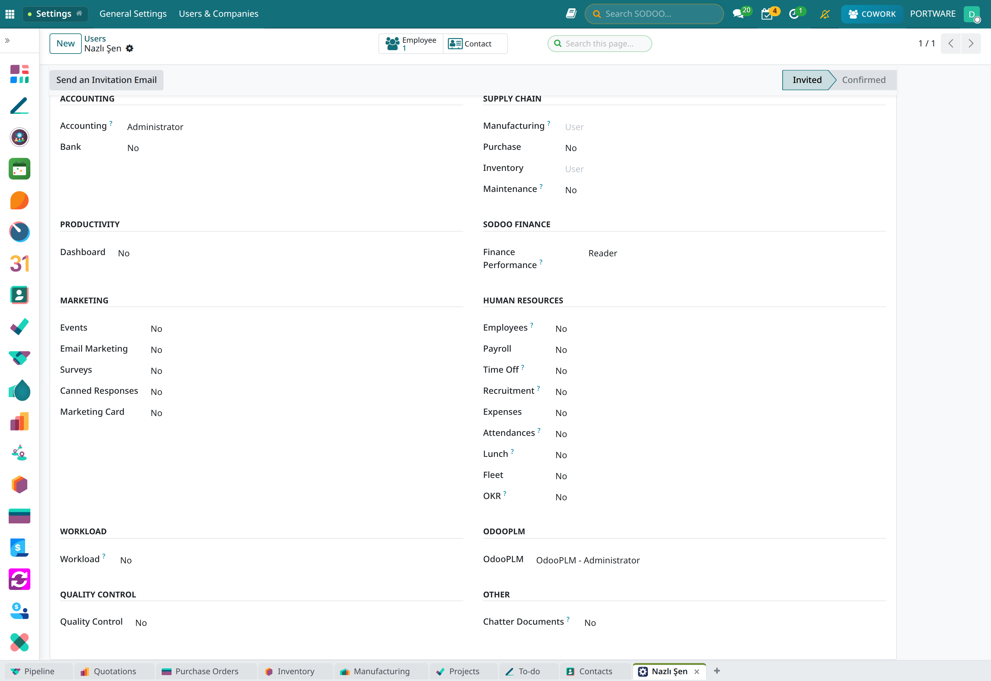Open the Email Marketing access dropdown
This screenshot has width=991, height=681.
point(306,350)
